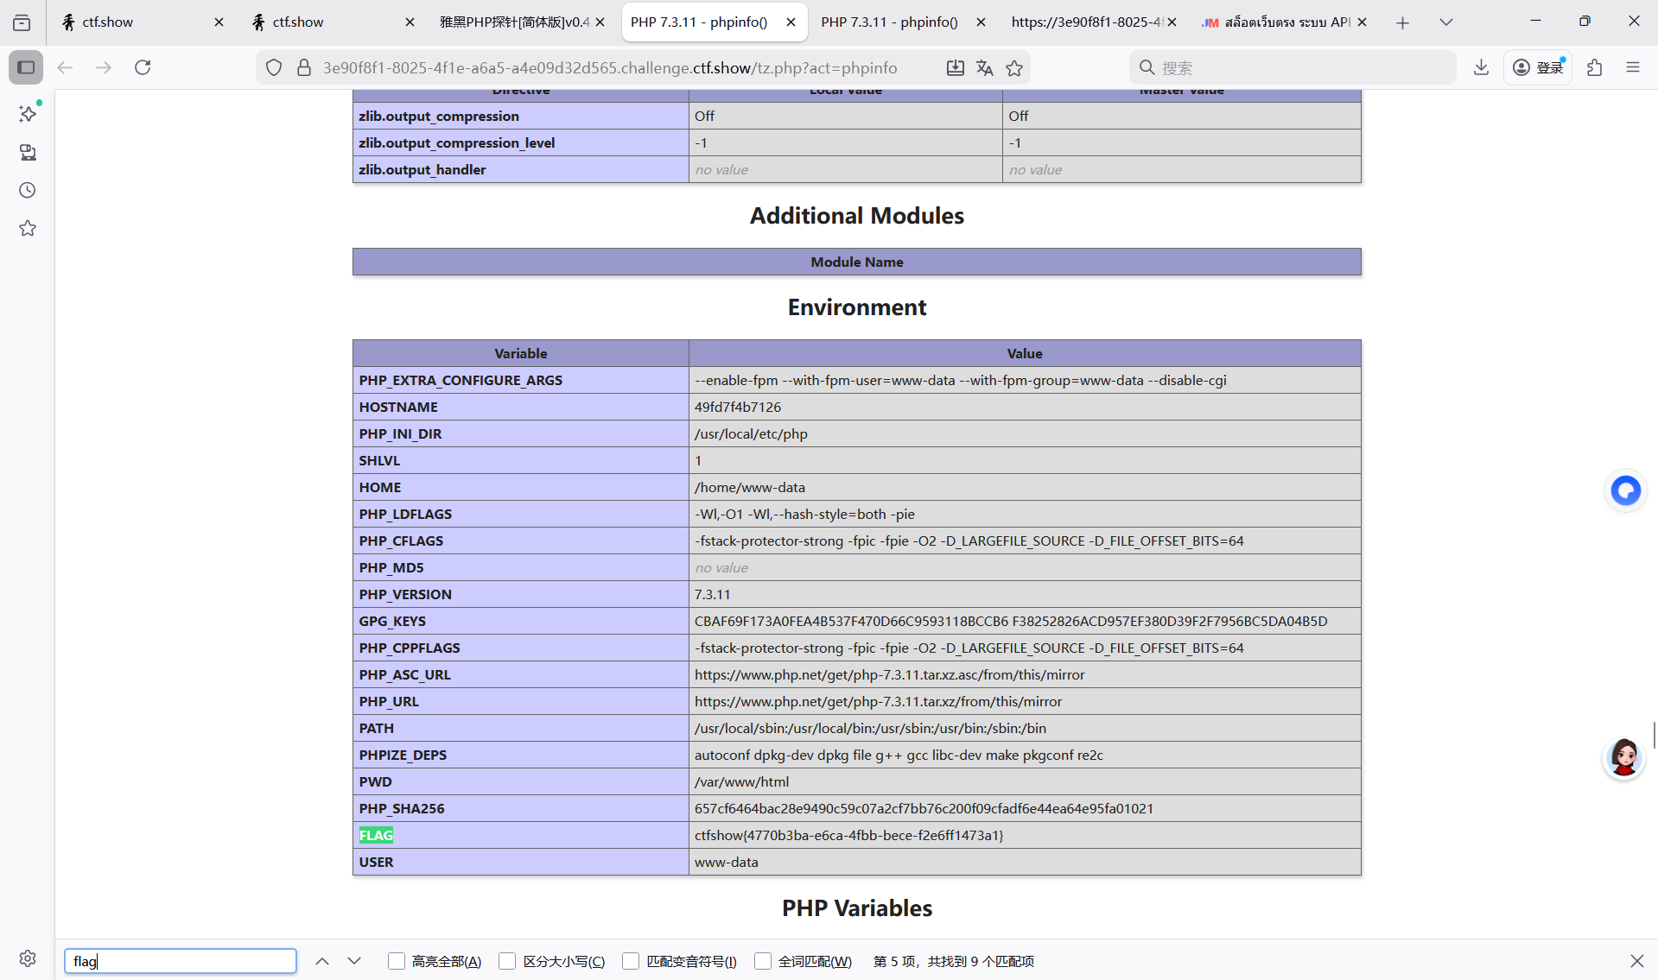
Task: Enable 匹配变音符号 diacritics checkbox
Action: [631, 961]
